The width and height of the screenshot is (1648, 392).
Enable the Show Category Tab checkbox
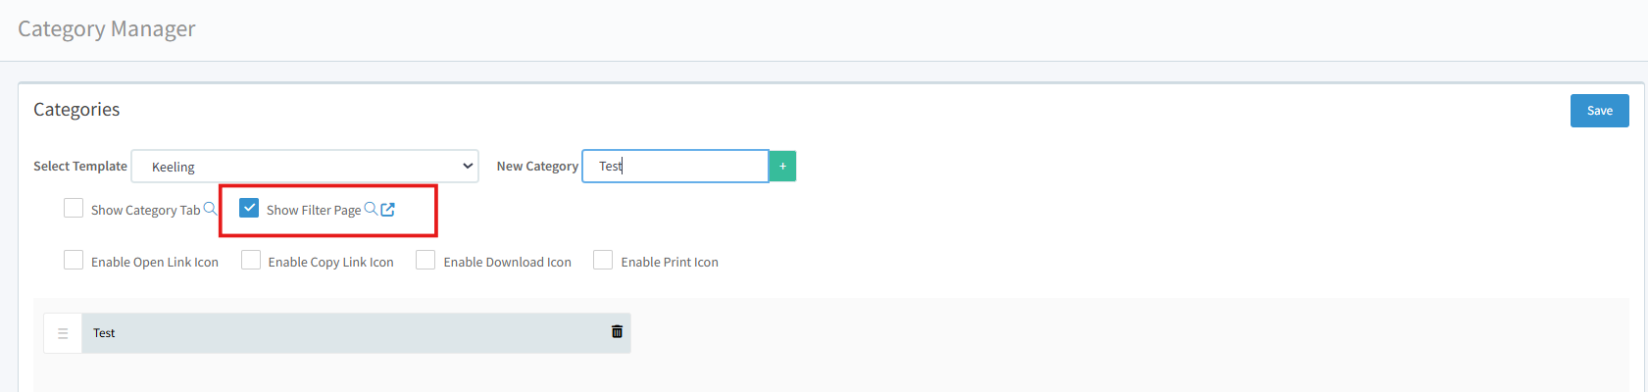tap(74, 209)
